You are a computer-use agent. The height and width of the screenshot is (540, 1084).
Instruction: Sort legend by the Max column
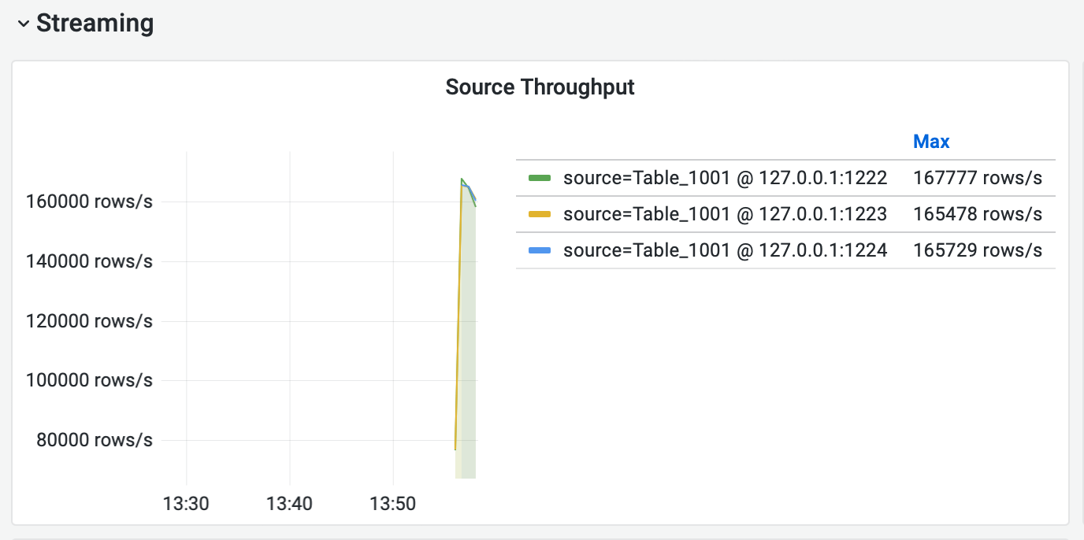click(x=931, y=141)
